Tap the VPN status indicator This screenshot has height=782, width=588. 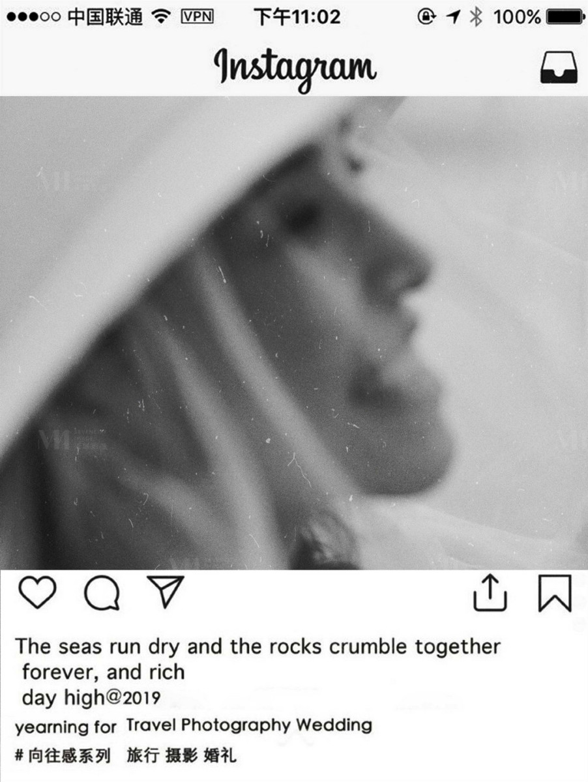coord(197,17)
